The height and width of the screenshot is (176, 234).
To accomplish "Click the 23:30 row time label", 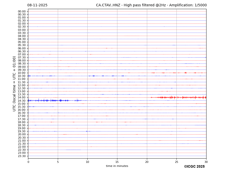I will click(21, 156).
